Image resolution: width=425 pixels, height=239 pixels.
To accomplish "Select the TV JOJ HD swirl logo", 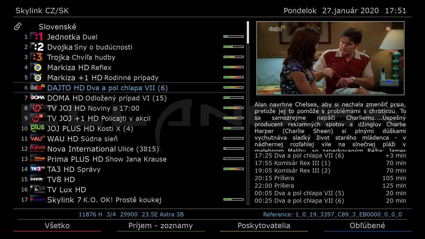I will (37, 108).
